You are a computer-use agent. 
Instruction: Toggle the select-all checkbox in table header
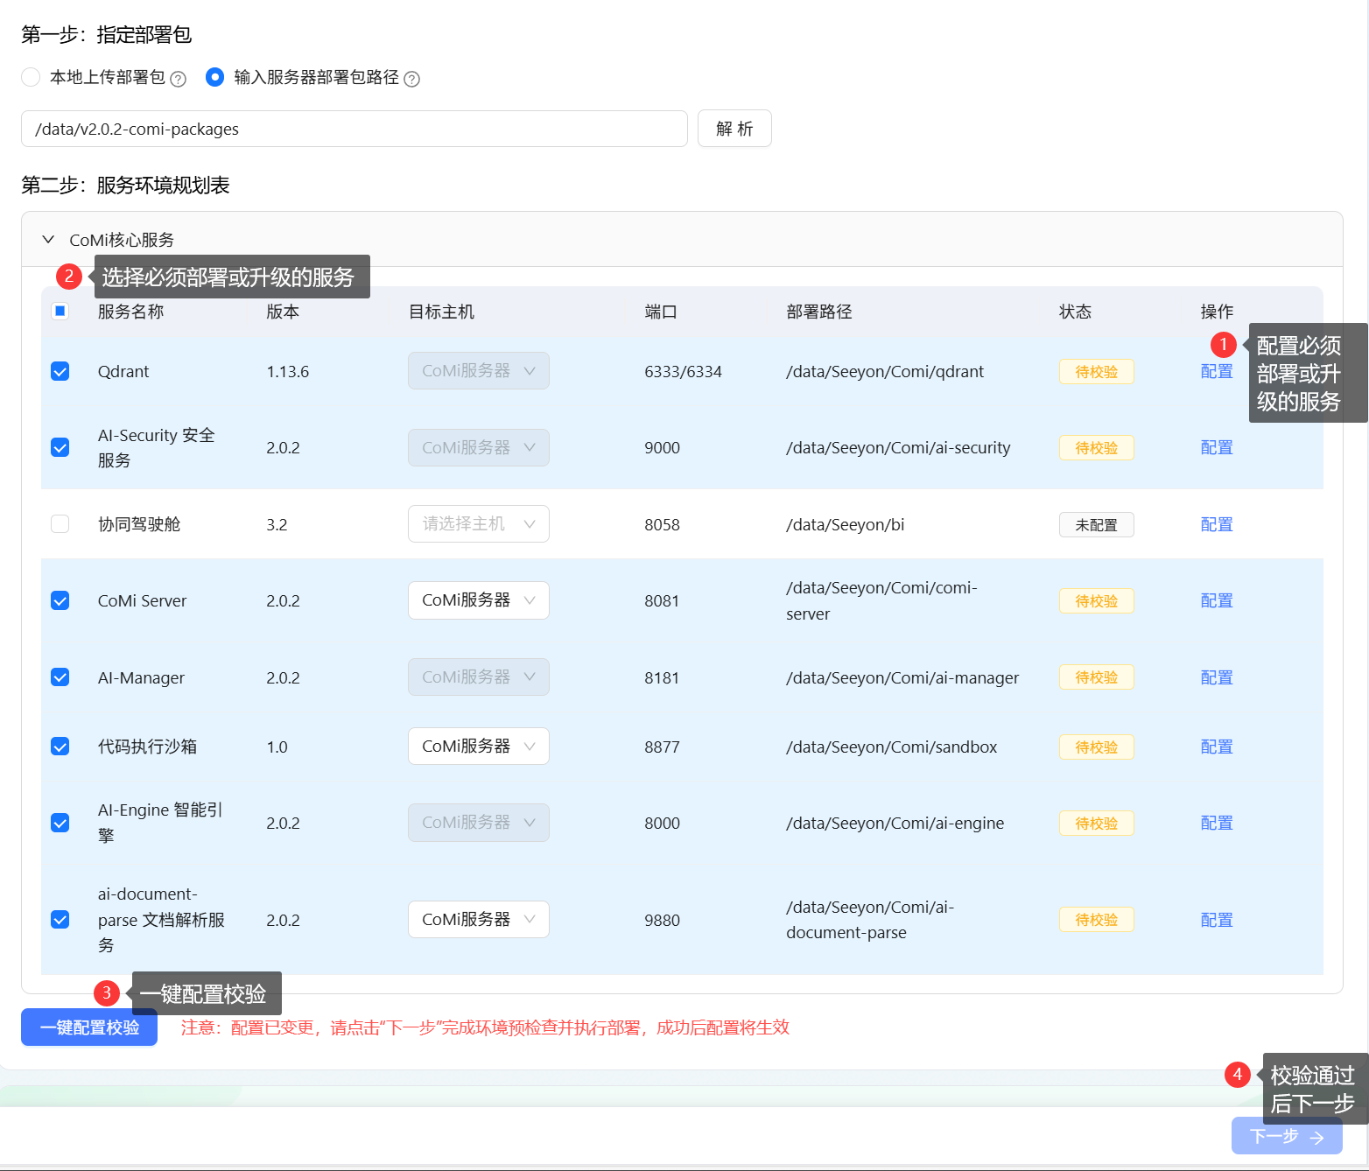point(60,311)
